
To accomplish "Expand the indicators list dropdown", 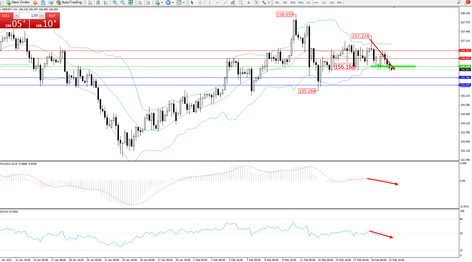I will click(162, 3).
